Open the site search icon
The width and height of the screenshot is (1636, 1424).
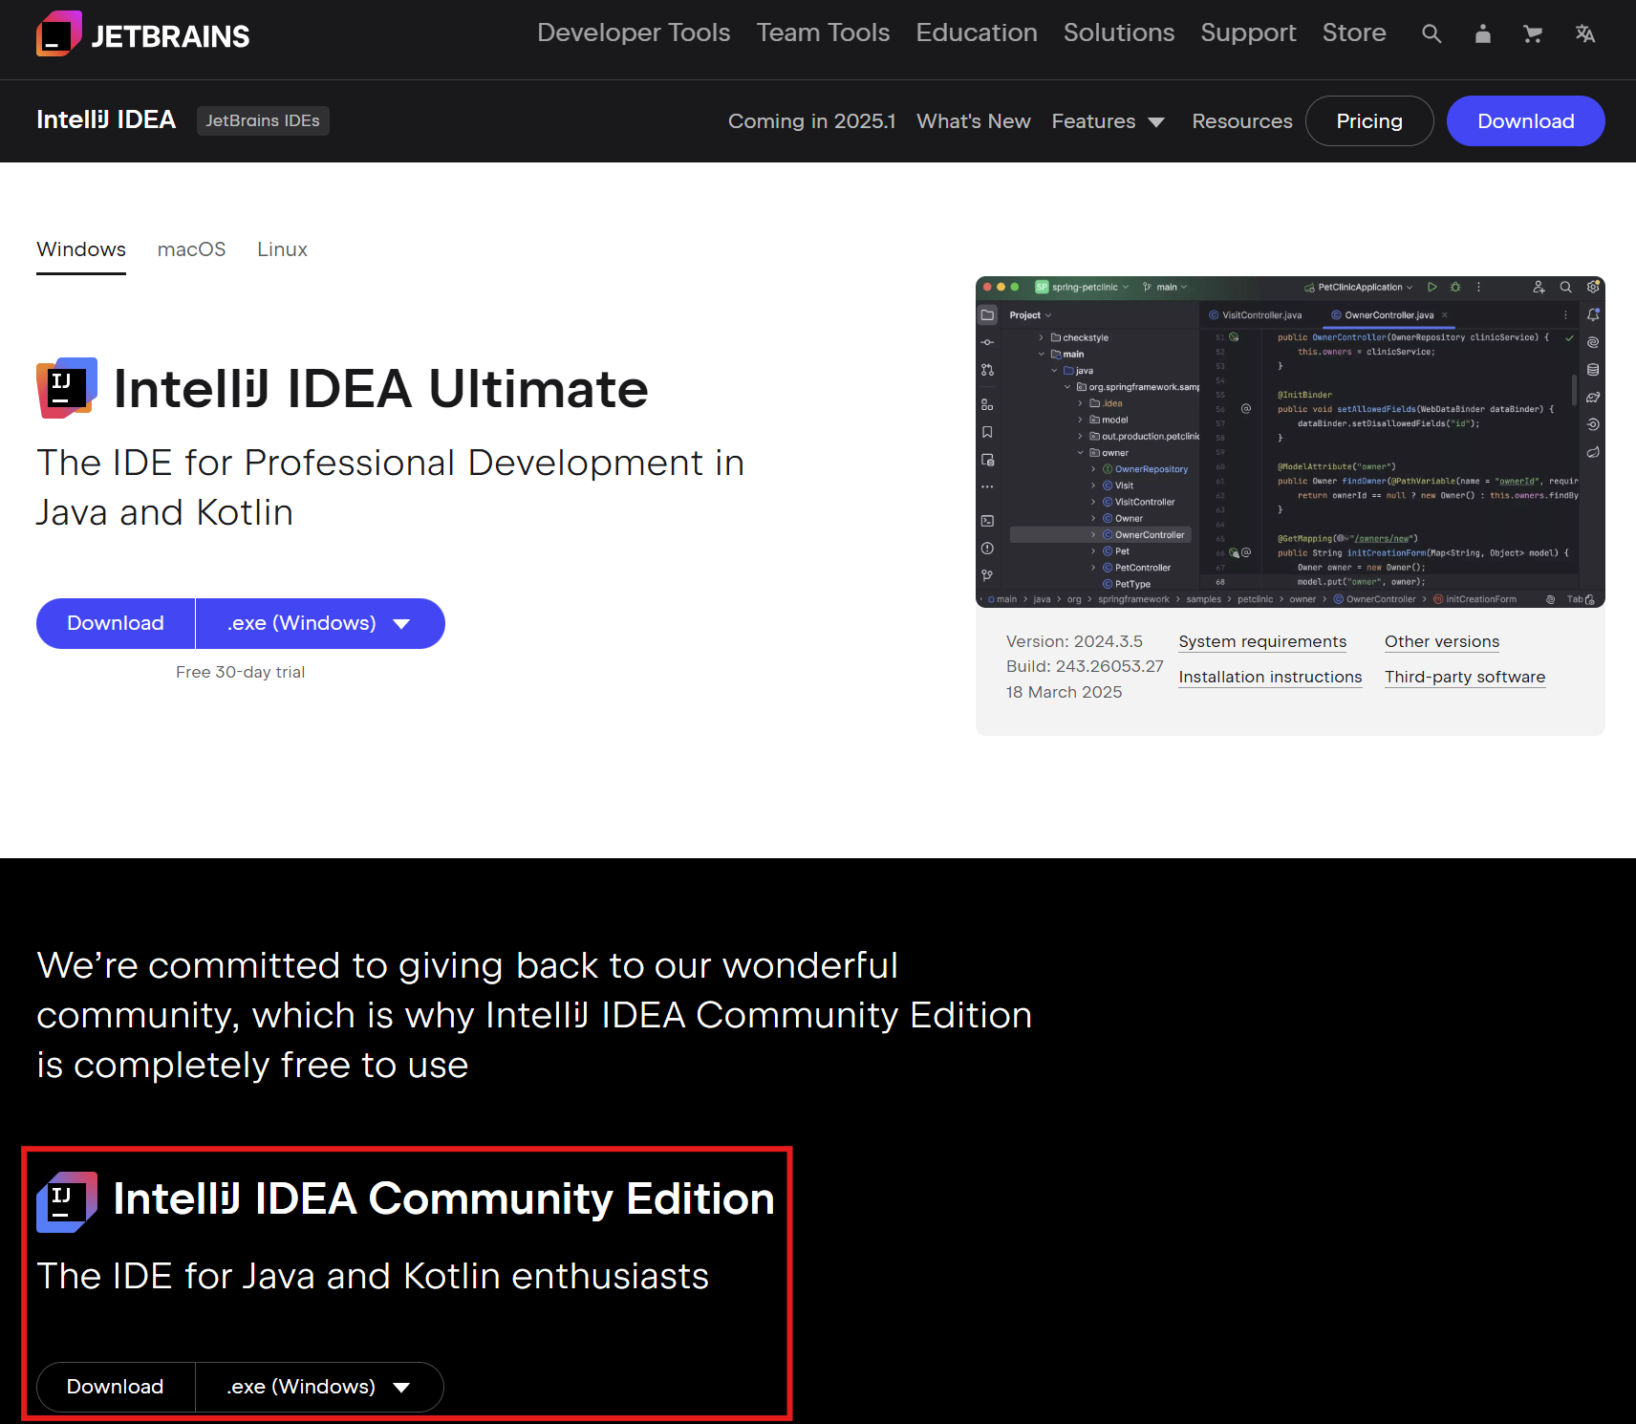(1431, 34)
